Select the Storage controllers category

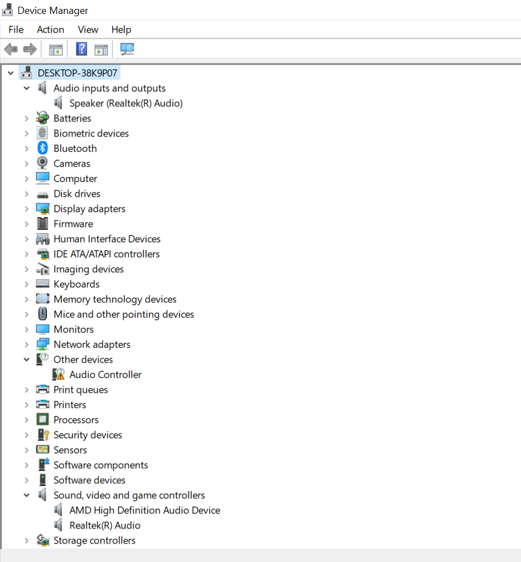tap(94, 540)
